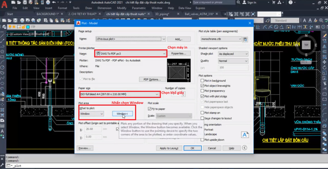Image resolution: width=328 pixels, height=169 pixels.
Task: Click the PDF Options button
Action: [152, 79]
